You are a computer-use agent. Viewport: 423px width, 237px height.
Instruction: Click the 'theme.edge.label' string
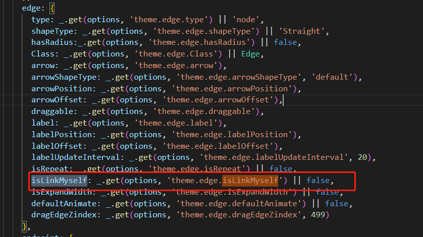[x=176, y=123]
